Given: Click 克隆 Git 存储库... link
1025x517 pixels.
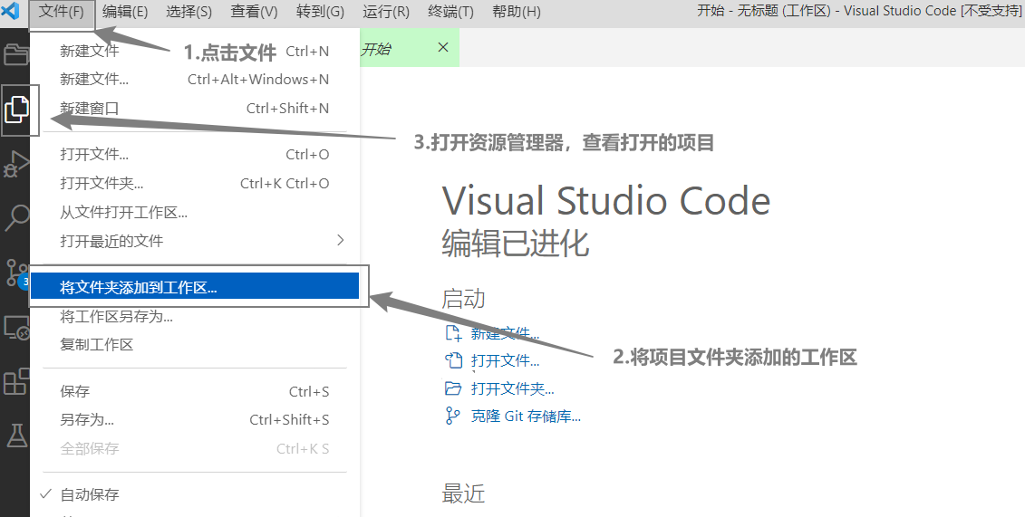Looking at the screenshot, I should click(526, 416).
